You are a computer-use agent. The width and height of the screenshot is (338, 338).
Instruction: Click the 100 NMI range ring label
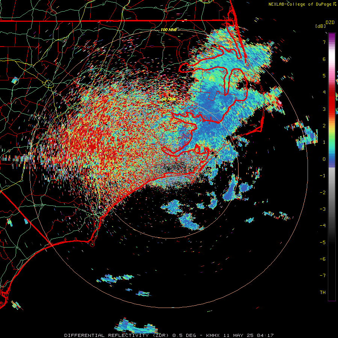pos(169,30)
